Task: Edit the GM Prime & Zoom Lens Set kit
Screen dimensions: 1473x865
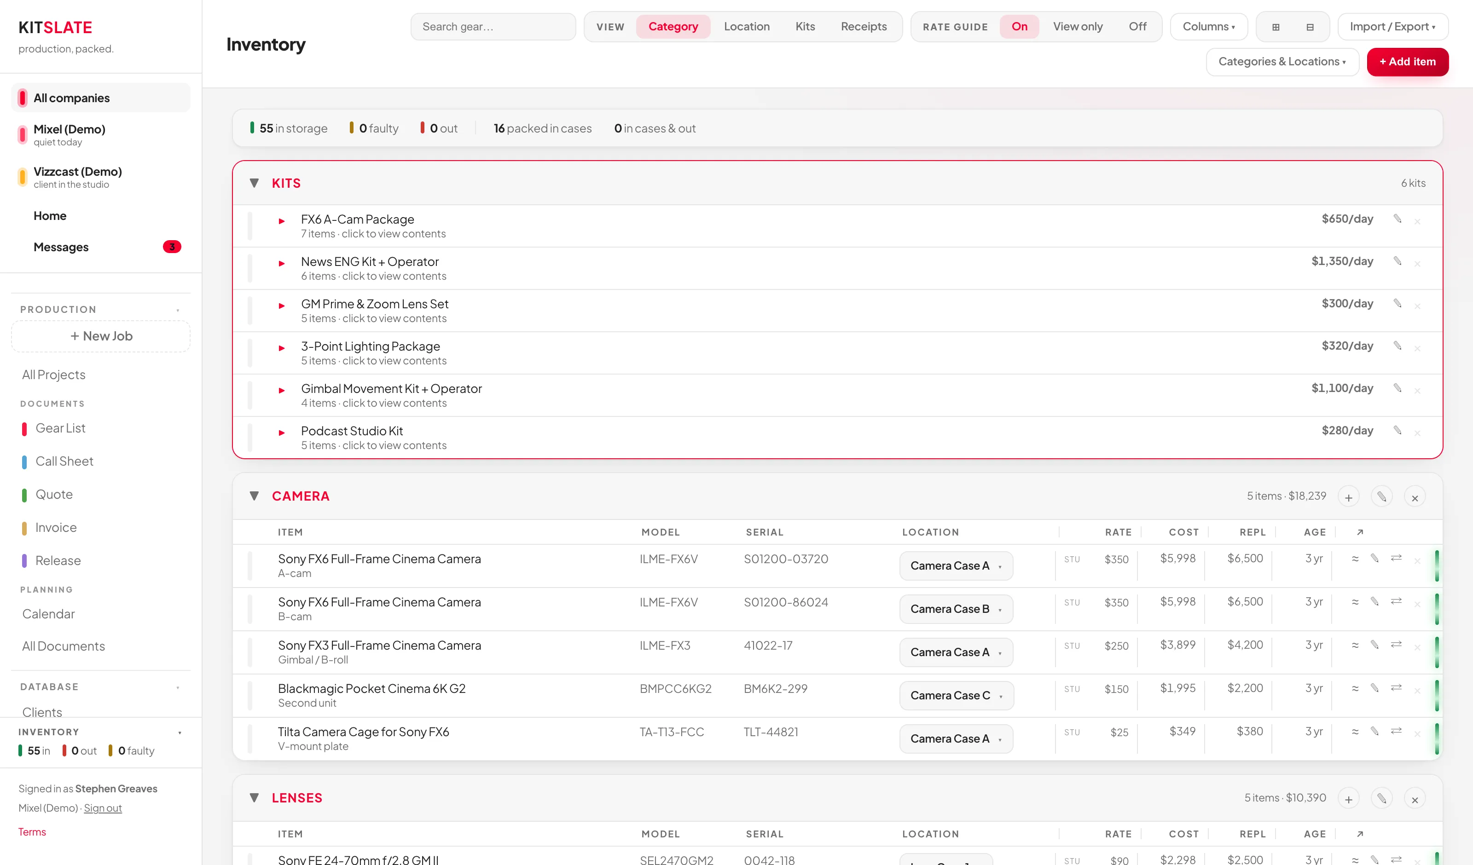Action: tap(1397, 303)
